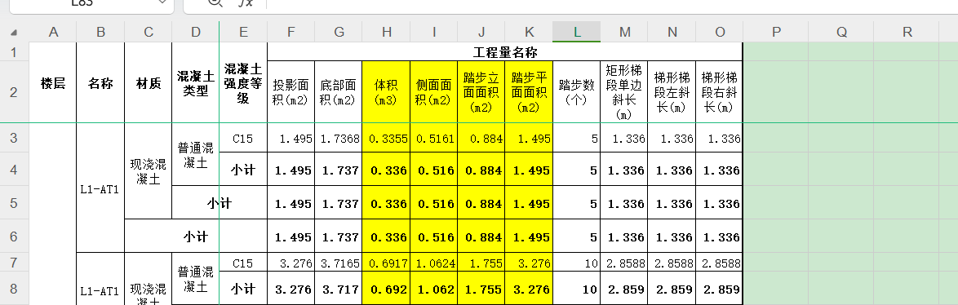Select column B header

(101, 33)
